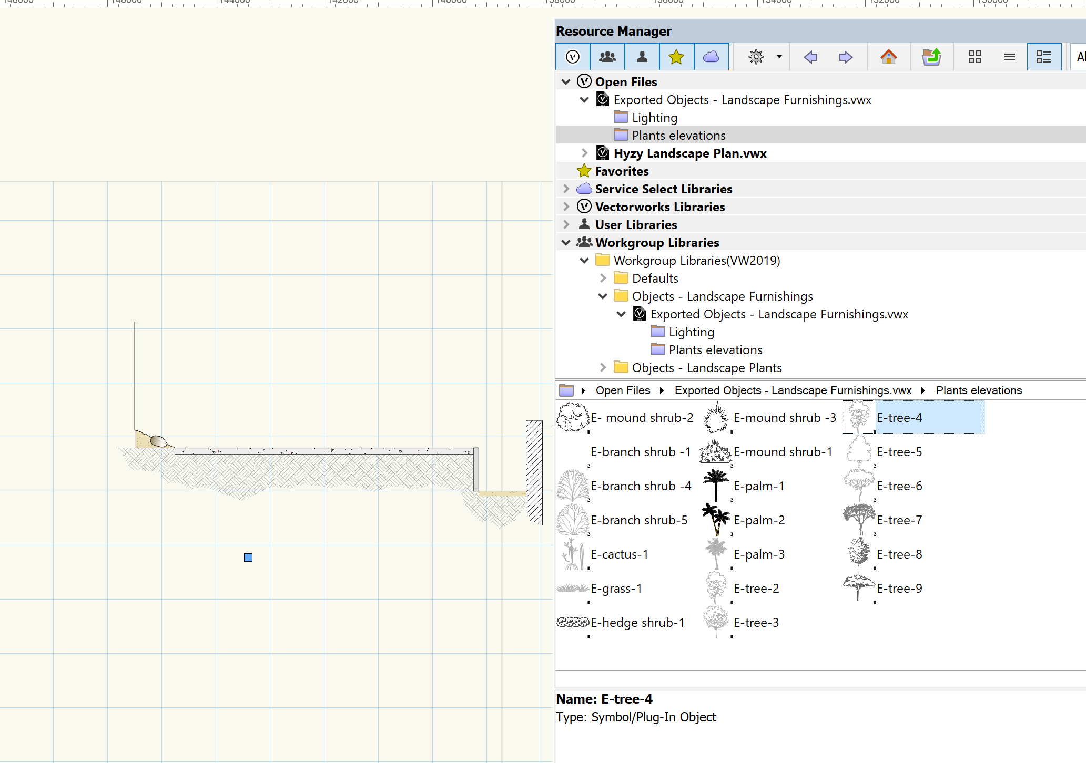
Task: Toggle Vectorworks Libraries filter icon
Action: tap(573, 57)
